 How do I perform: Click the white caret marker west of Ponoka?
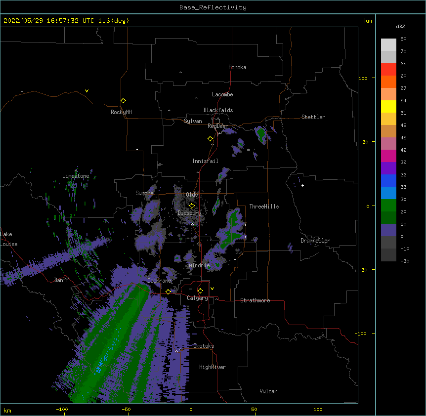click(181, 73)
